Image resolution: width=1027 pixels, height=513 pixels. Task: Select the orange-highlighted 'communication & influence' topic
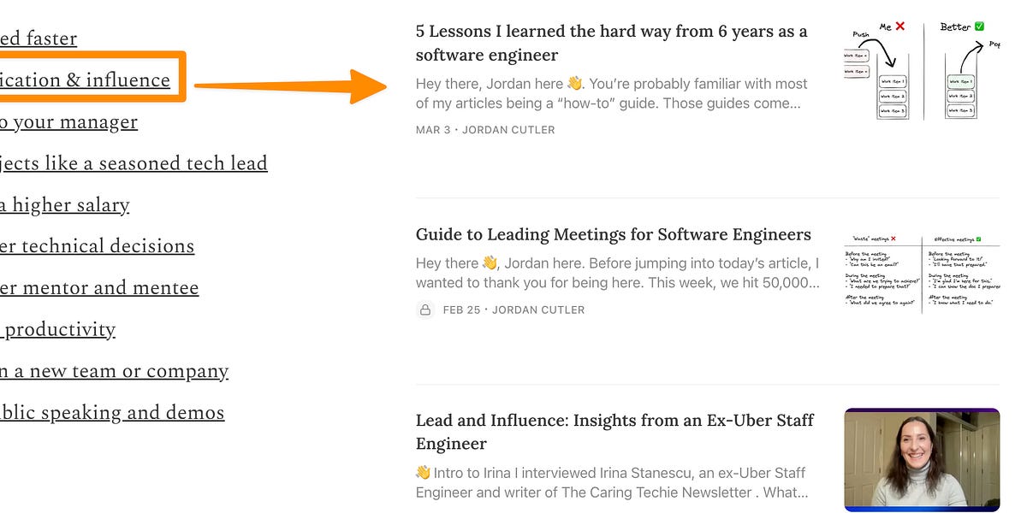(86, 80)
